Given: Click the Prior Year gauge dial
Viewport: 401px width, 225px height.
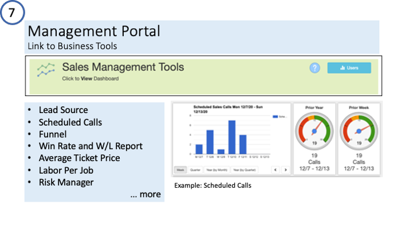Looking at the screenshot, I should point(314,131).
